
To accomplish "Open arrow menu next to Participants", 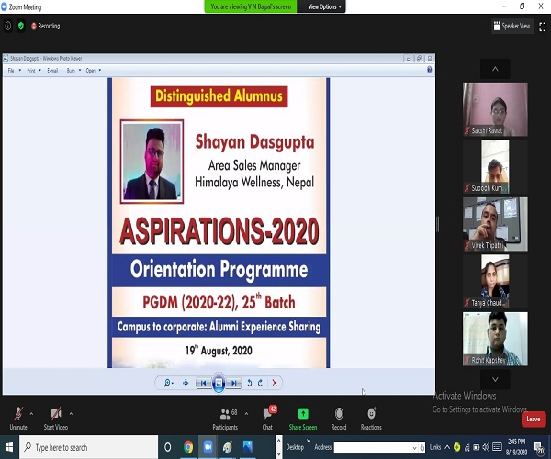I will click(246, 414).
